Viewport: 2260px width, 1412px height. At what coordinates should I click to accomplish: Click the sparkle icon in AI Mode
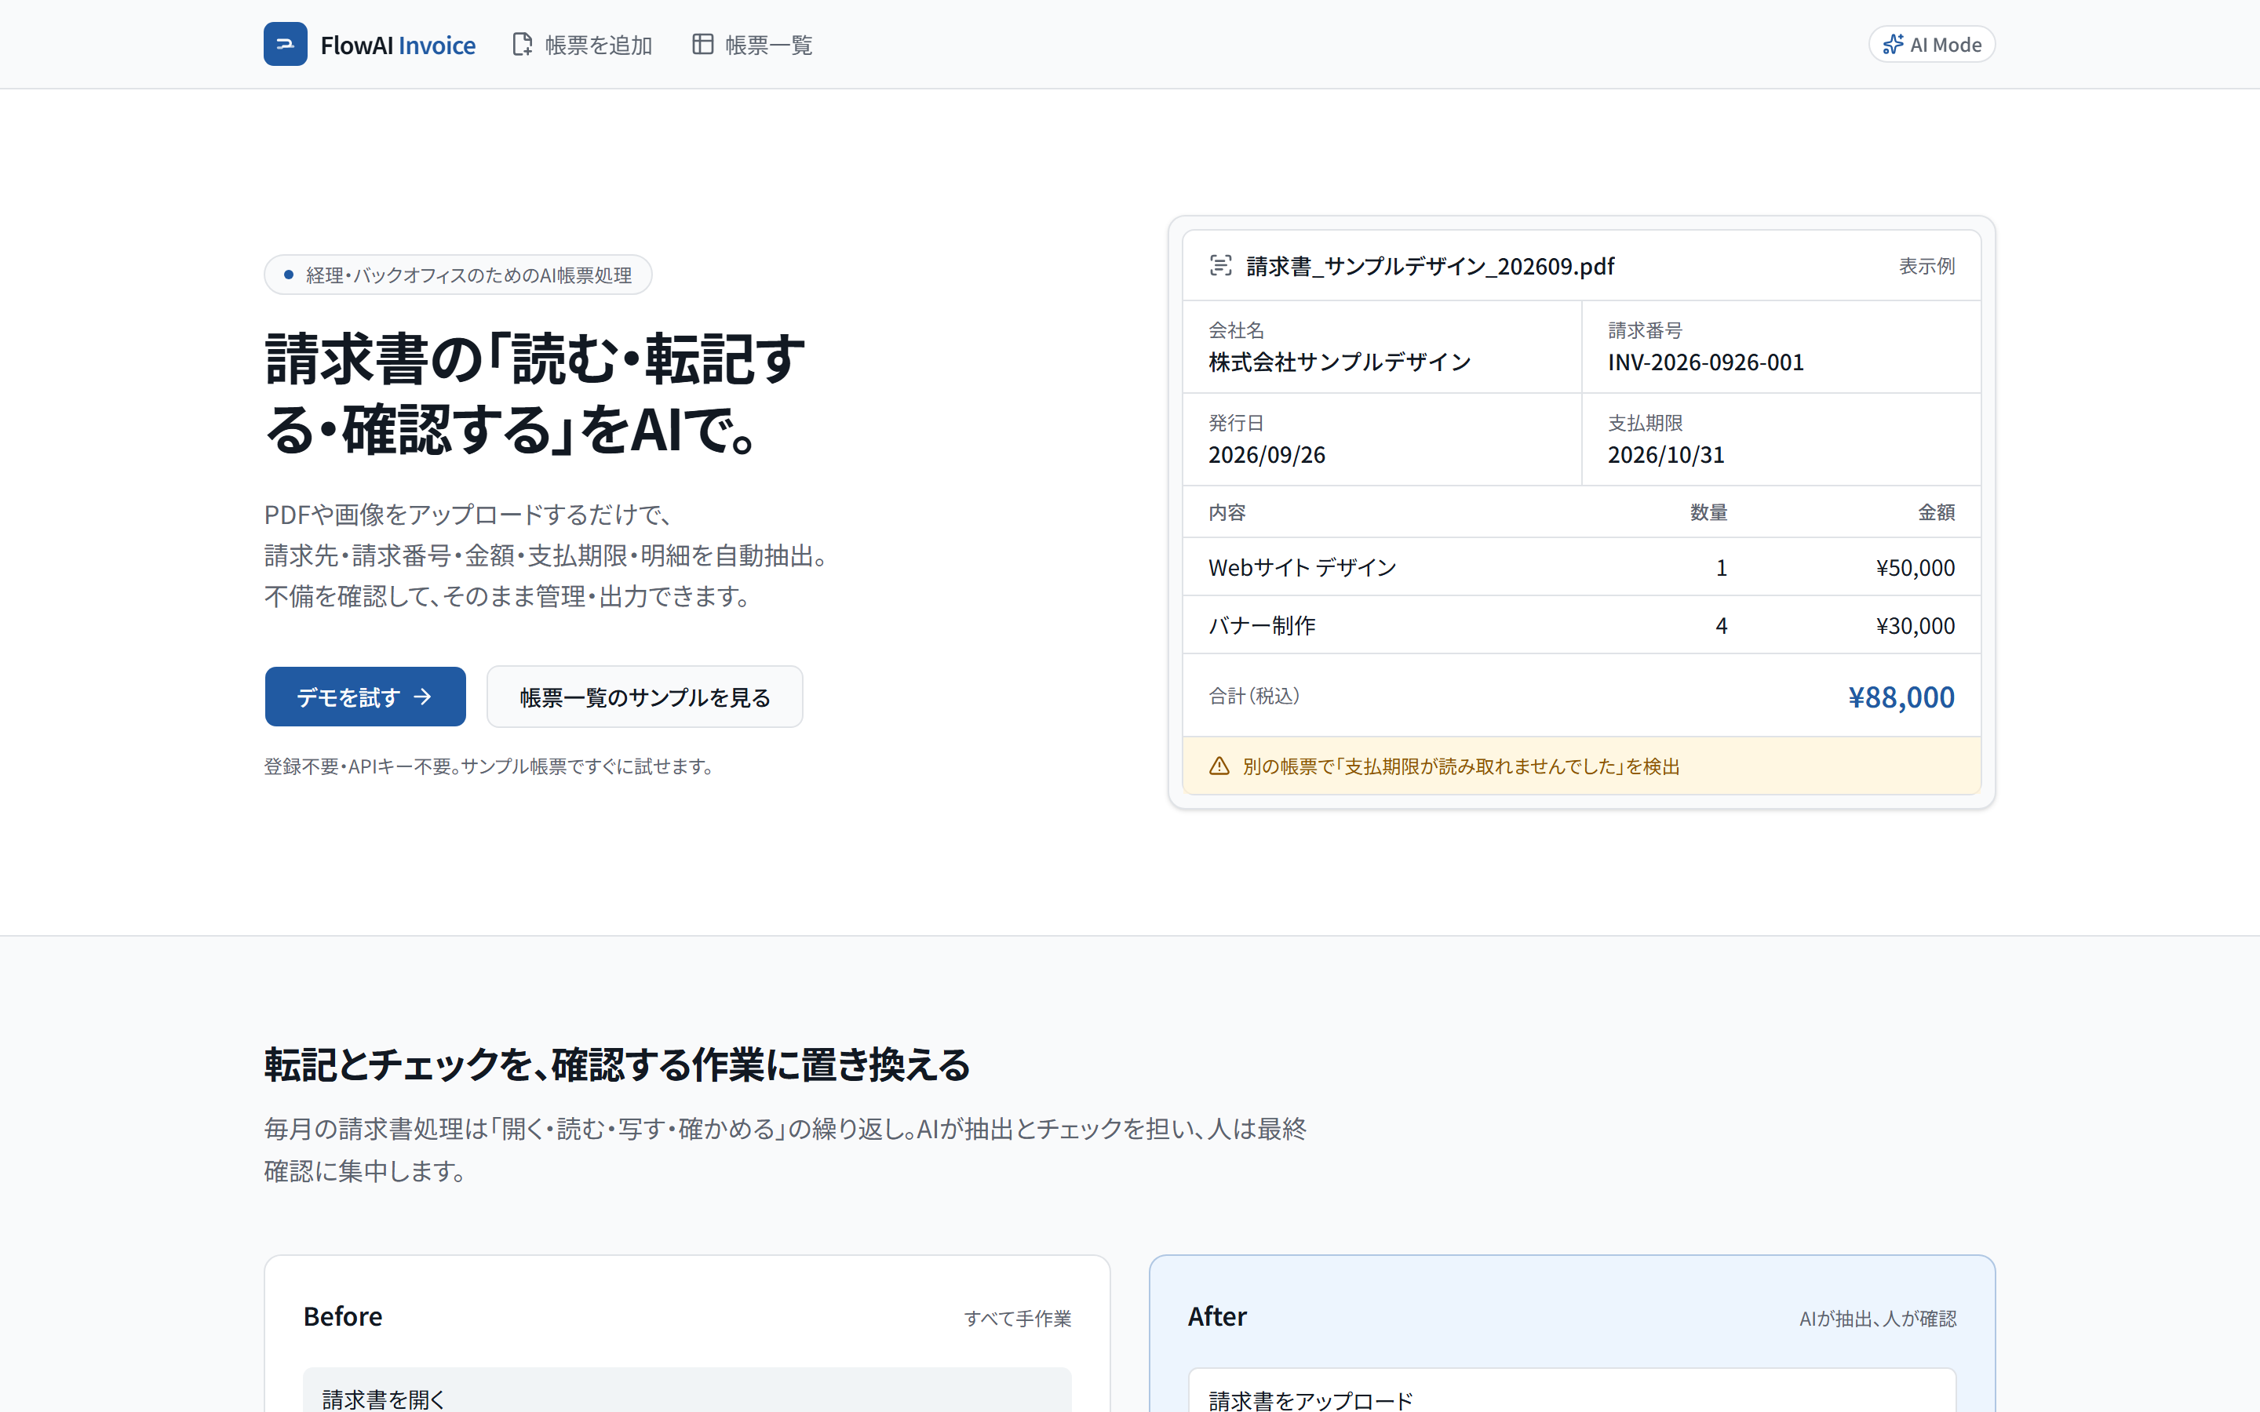click(1892, 44)
